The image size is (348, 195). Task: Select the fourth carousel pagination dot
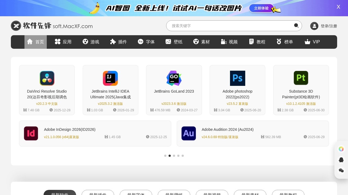coord(178,156)
